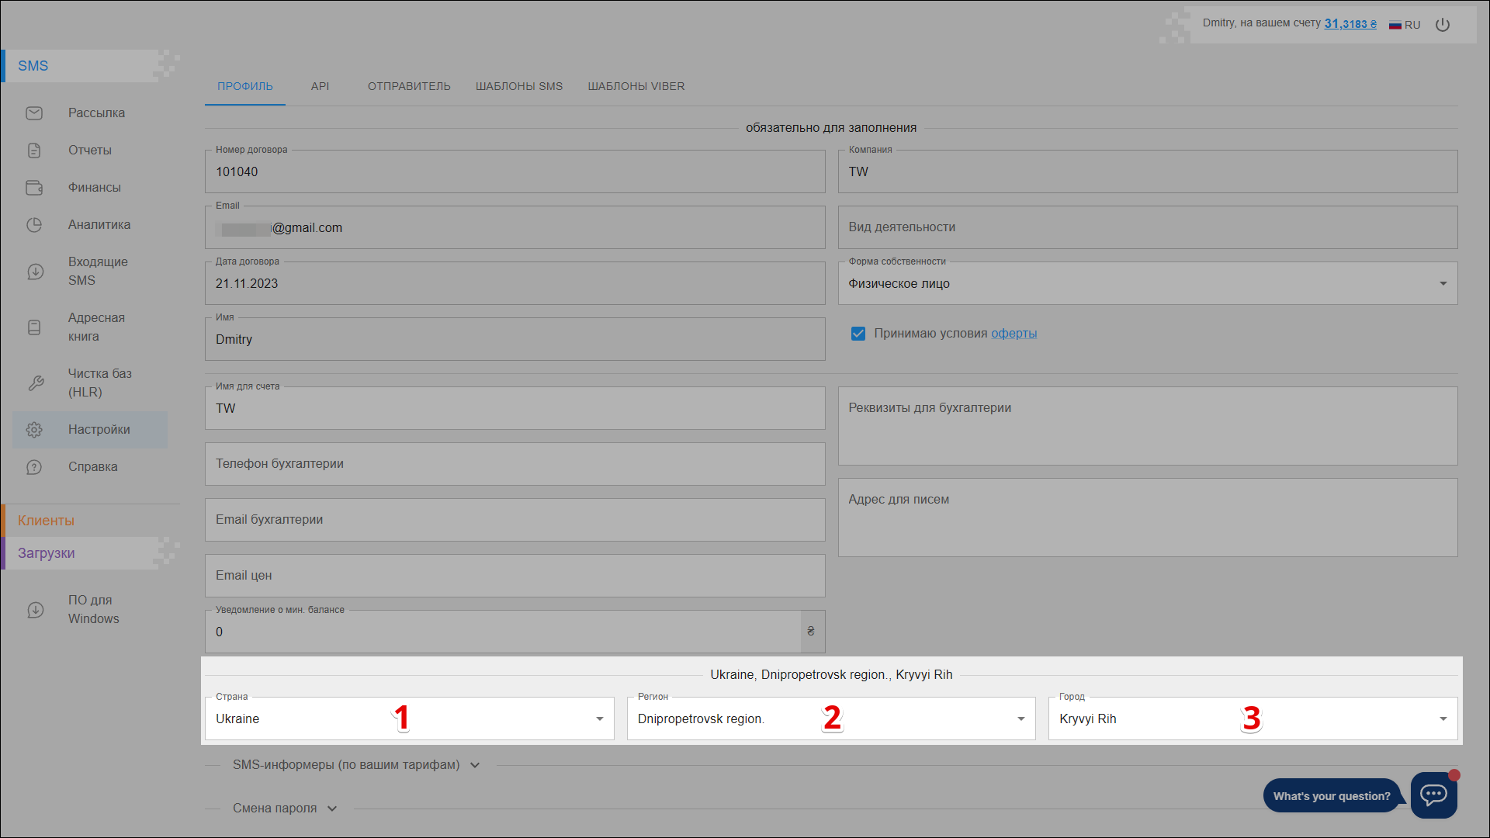The width and height of the screenshot is (1490, 838).
Task: Open the chat bubble support widget
Action: [1433, 795]
